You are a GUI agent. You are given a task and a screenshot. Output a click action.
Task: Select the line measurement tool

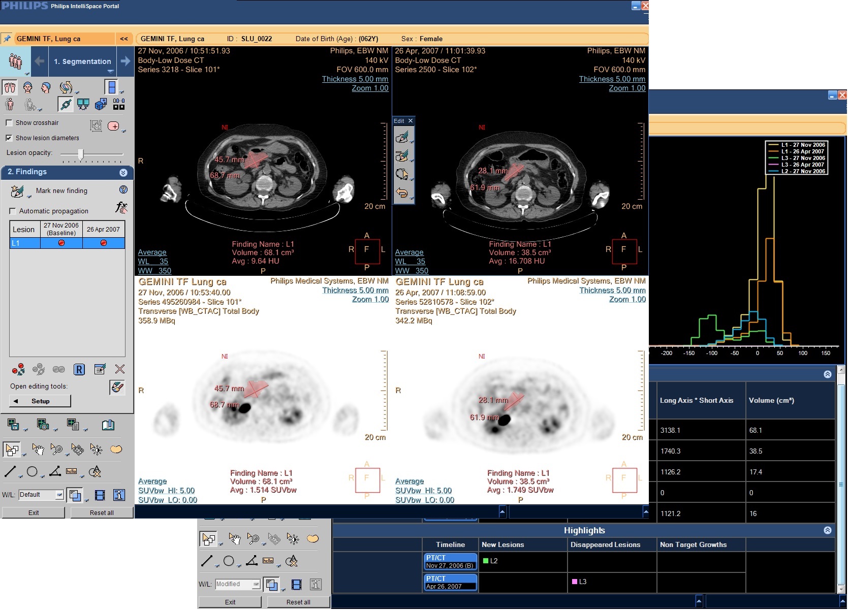(10, 471)
